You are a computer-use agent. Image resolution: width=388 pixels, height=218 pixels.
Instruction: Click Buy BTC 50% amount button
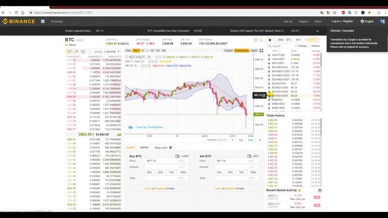click(160, 172)
